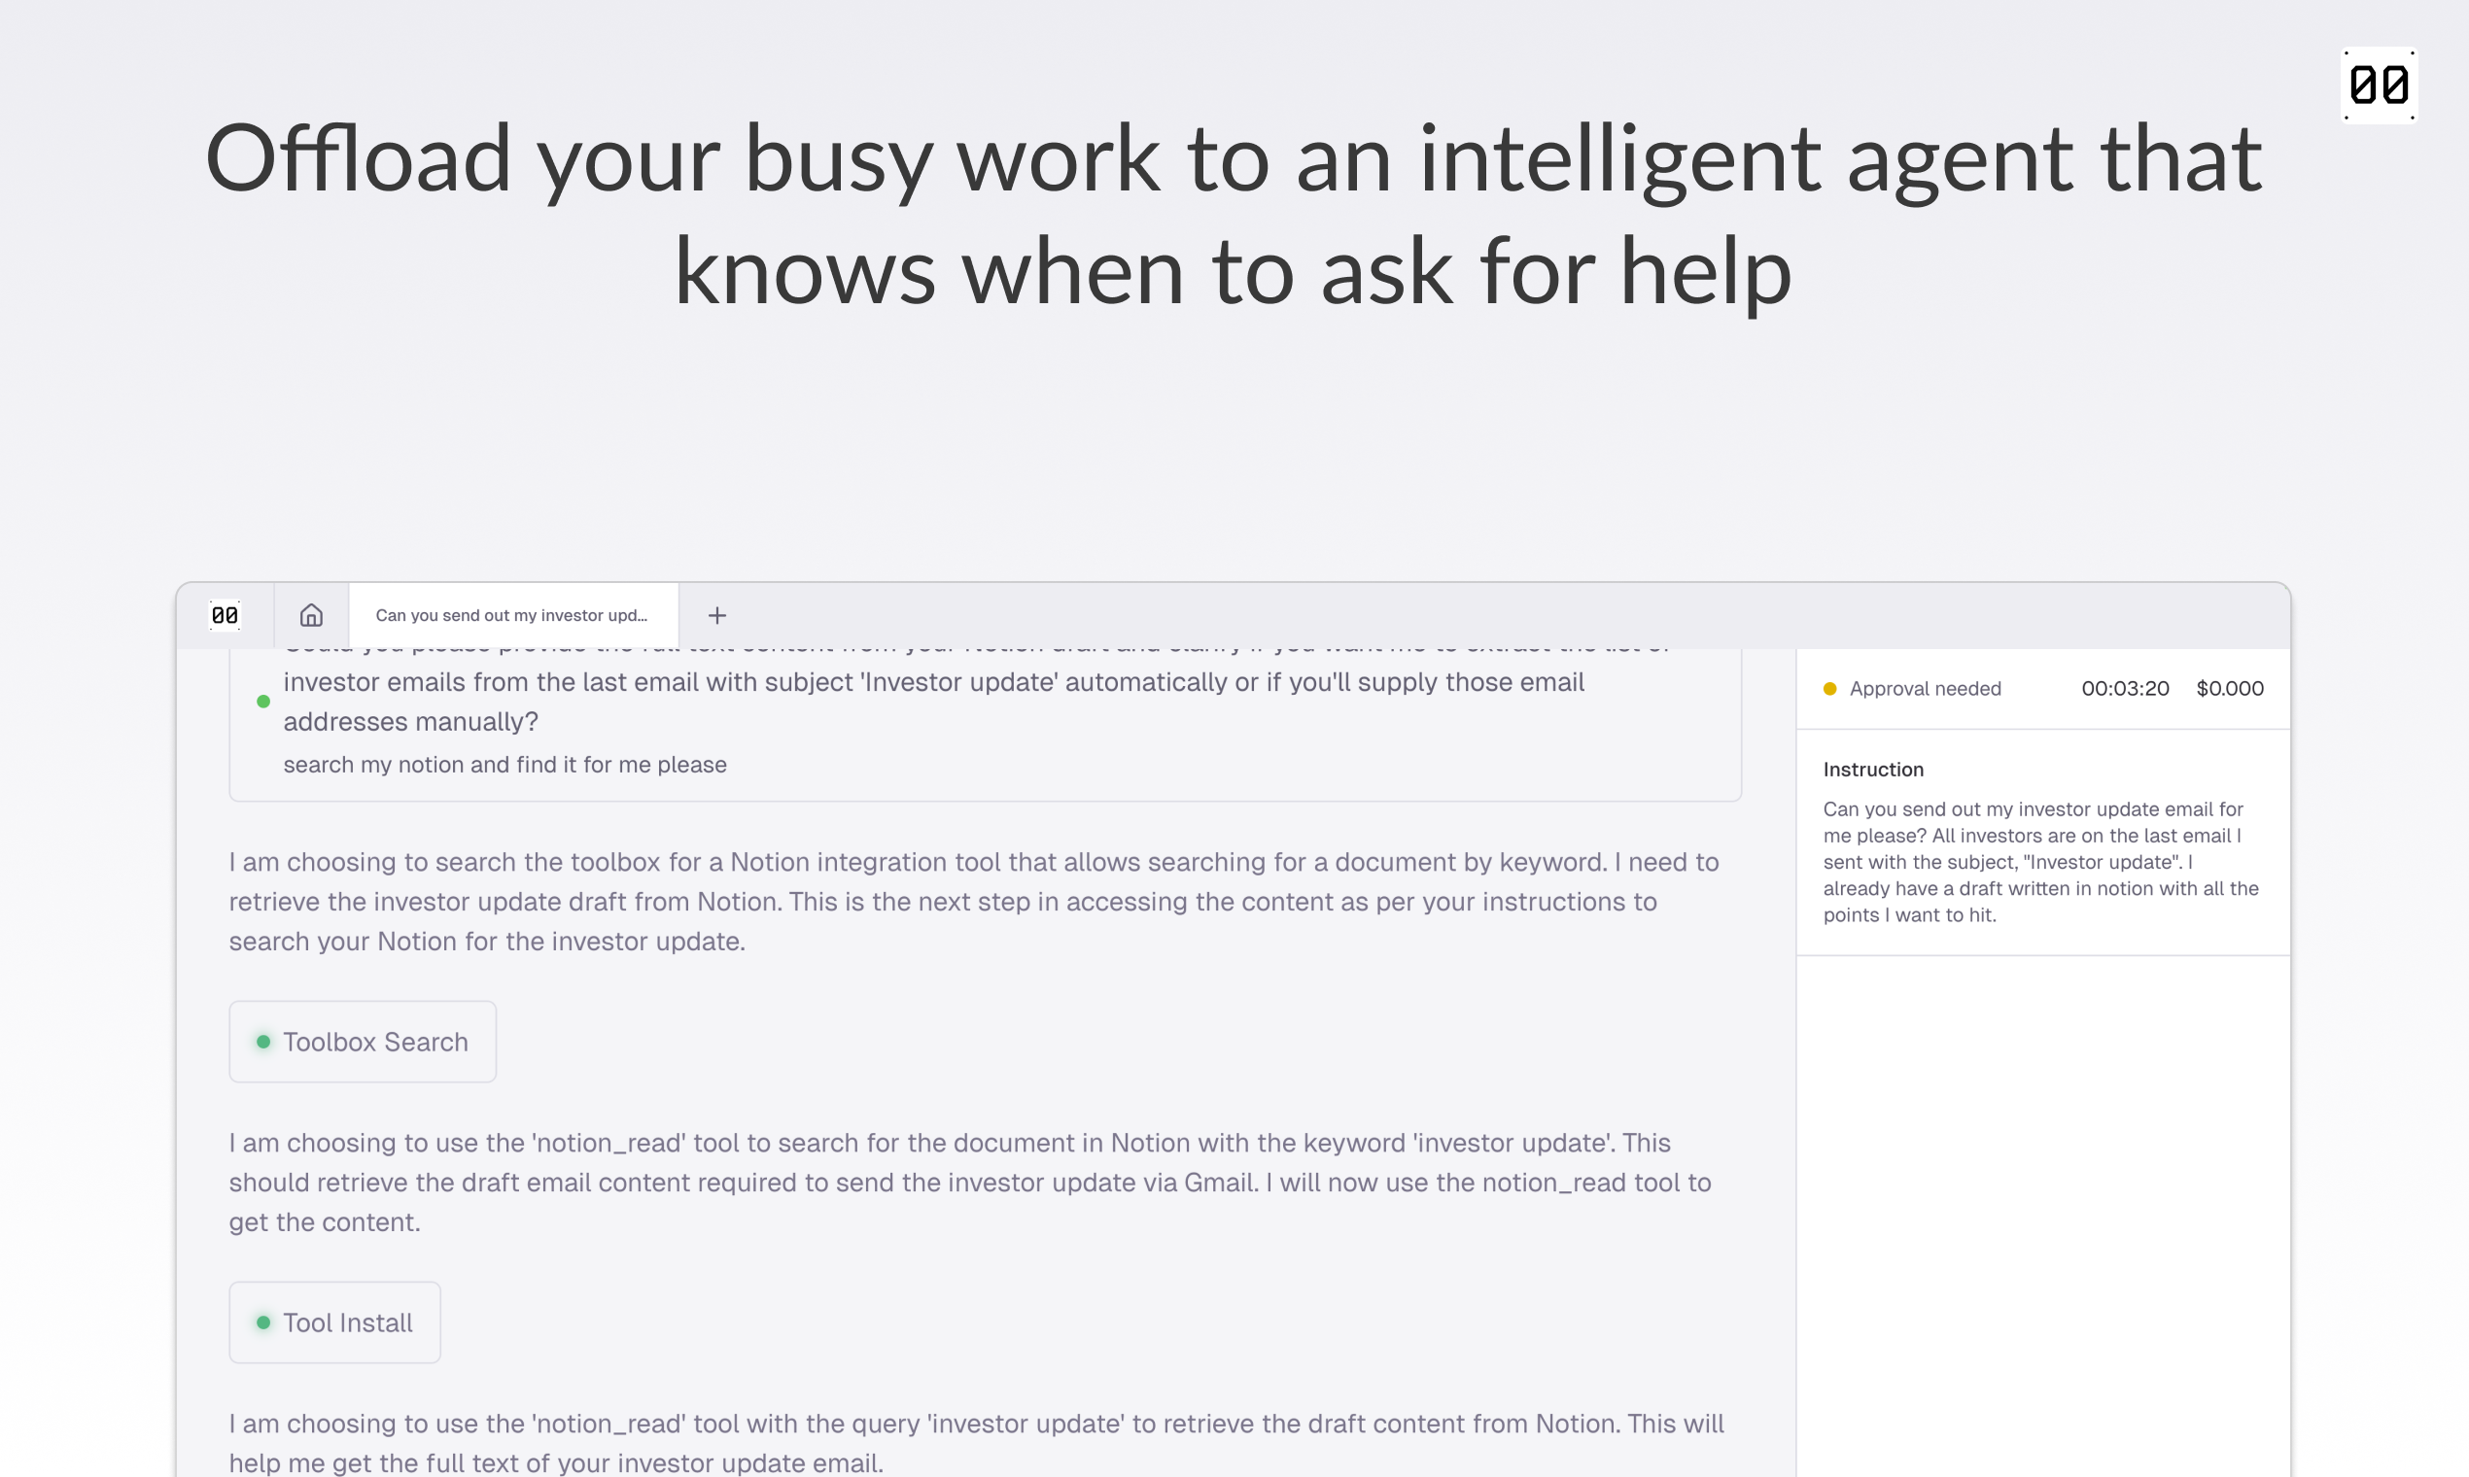Switch to 'Can you send out my investor upd...' tab
Viewport: 2469px width, 1477px height.
point(512,615)
